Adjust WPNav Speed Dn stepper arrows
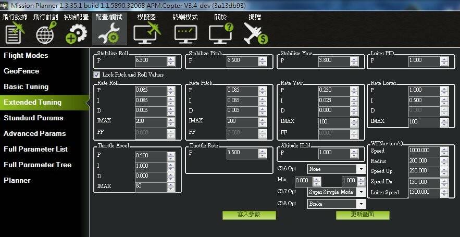 (444, 182)
